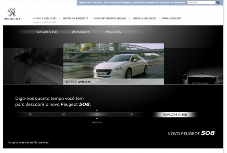Viewport: 227px width, 153px height.
Task: Click the search magnifier icon
Action: click(x=218, y=3)
